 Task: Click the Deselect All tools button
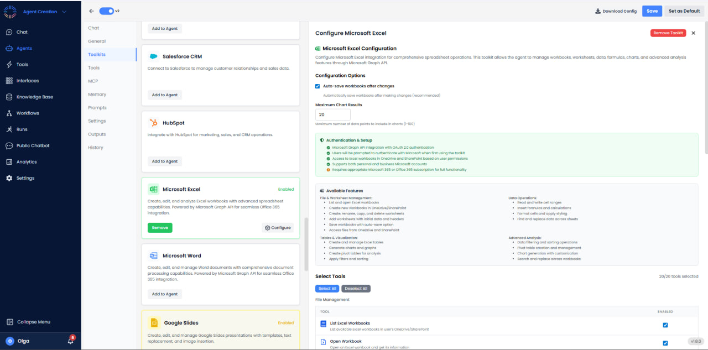tap(356, 289)
